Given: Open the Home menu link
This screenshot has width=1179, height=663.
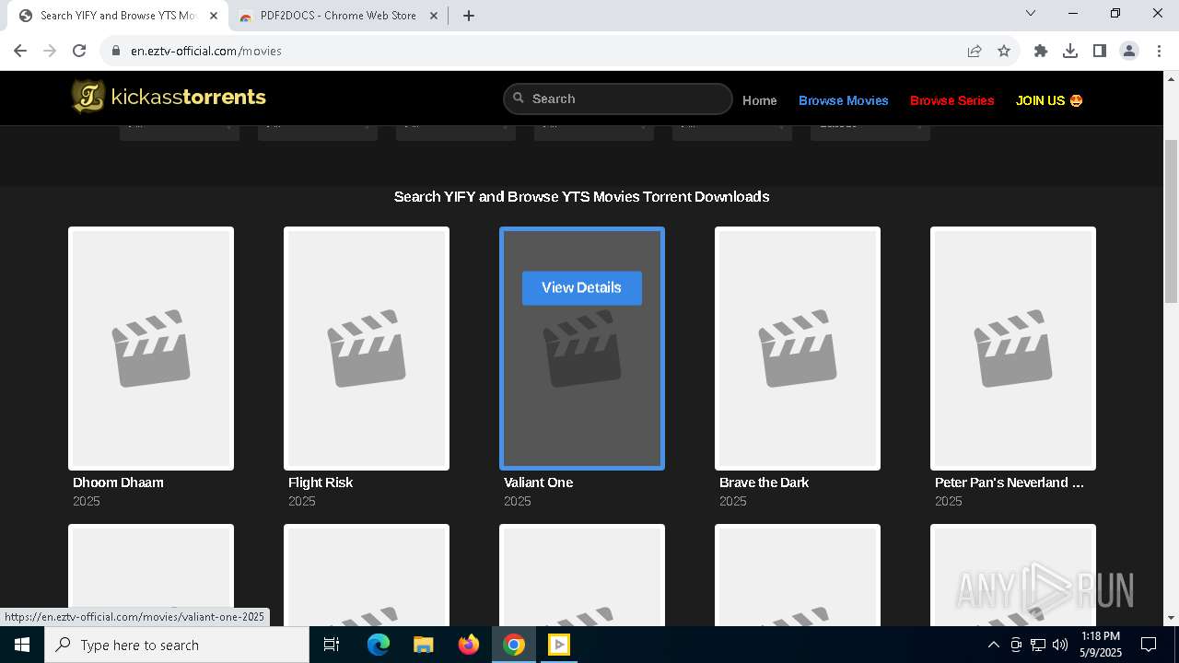Looking at the screenshot, I should tap(760, 100).
